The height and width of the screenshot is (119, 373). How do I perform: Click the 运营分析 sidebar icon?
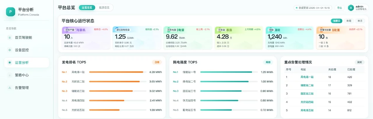click(x=10, y=63)
